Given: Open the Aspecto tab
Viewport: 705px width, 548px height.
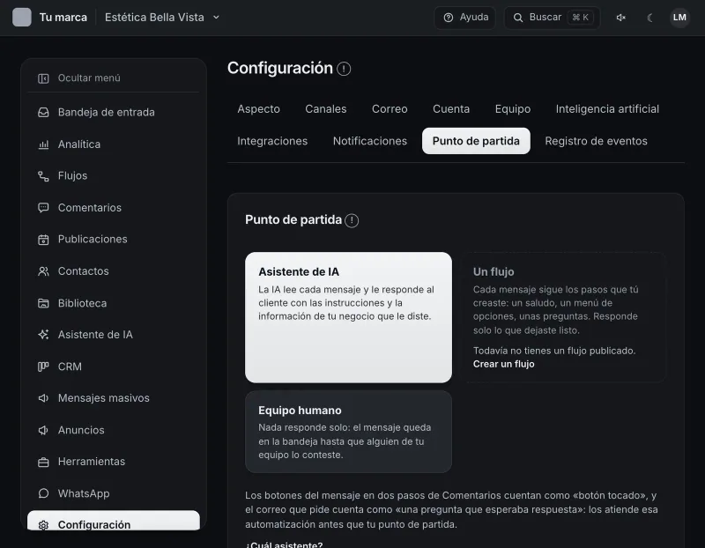Looking at the screenshot, I should tap(258, 109).
